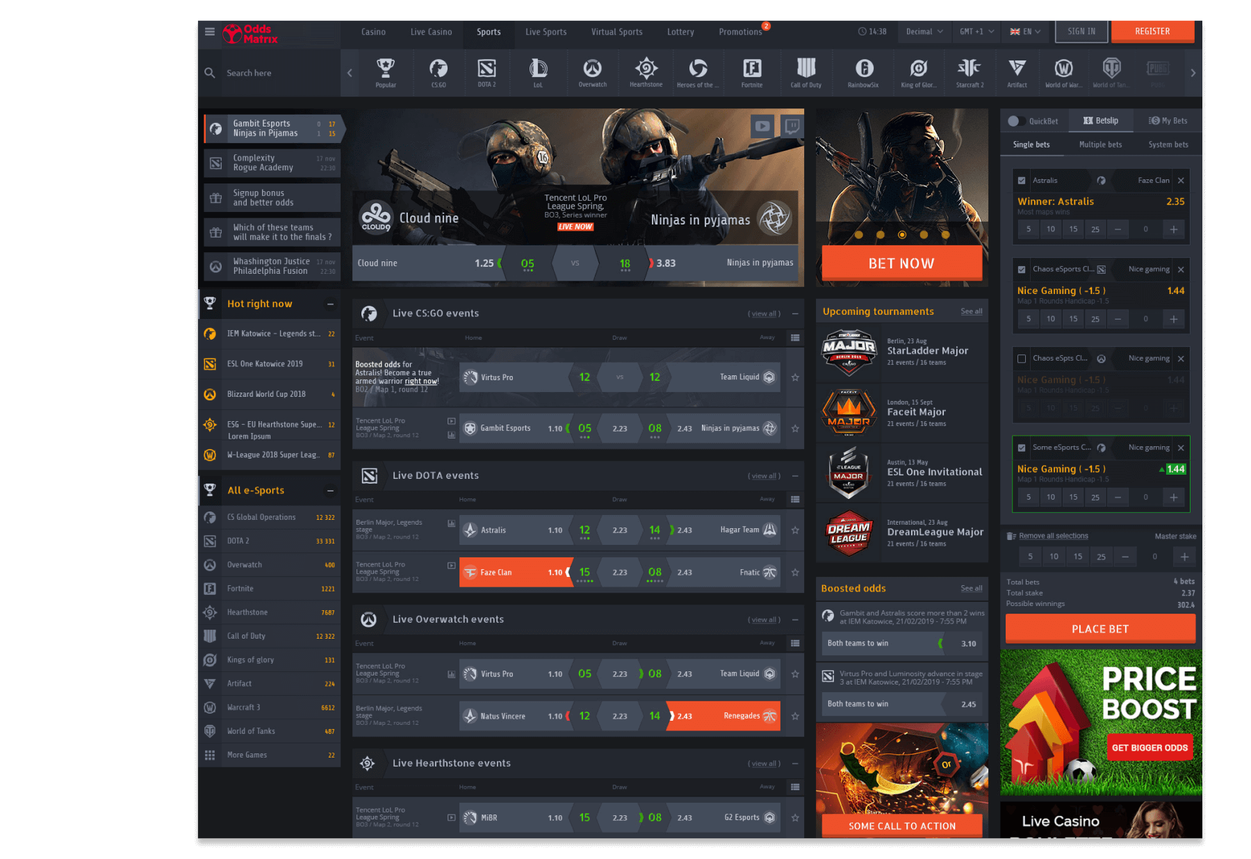This screenshot has width=1251, height=859.
Task: Increase the Master stake with plus
Action: [x=1184, y=557]
